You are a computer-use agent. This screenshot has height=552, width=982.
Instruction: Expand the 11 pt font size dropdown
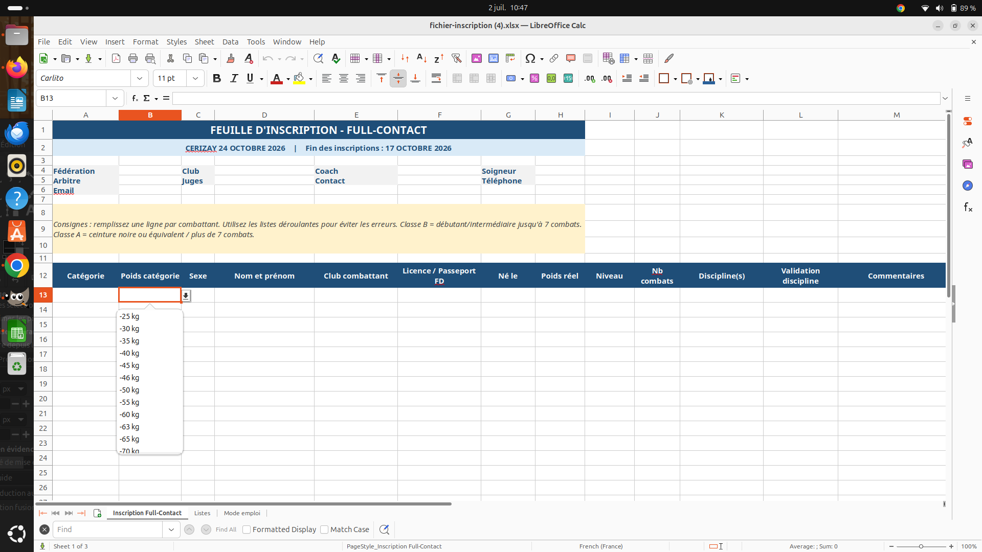(195, 78)
